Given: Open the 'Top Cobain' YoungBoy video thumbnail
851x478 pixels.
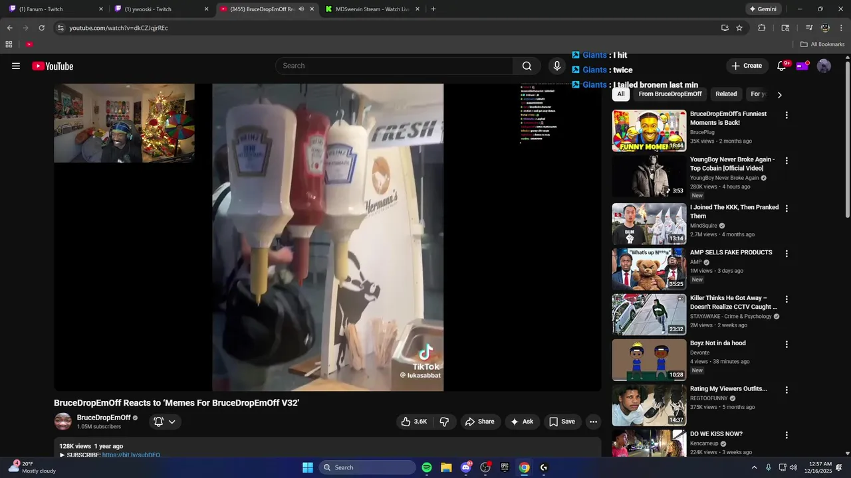Looking at the screenshot, I should [649, 176].
